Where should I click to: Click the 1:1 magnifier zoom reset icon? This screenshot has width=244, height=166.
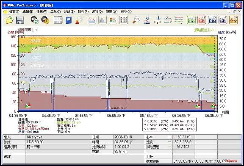136,20
